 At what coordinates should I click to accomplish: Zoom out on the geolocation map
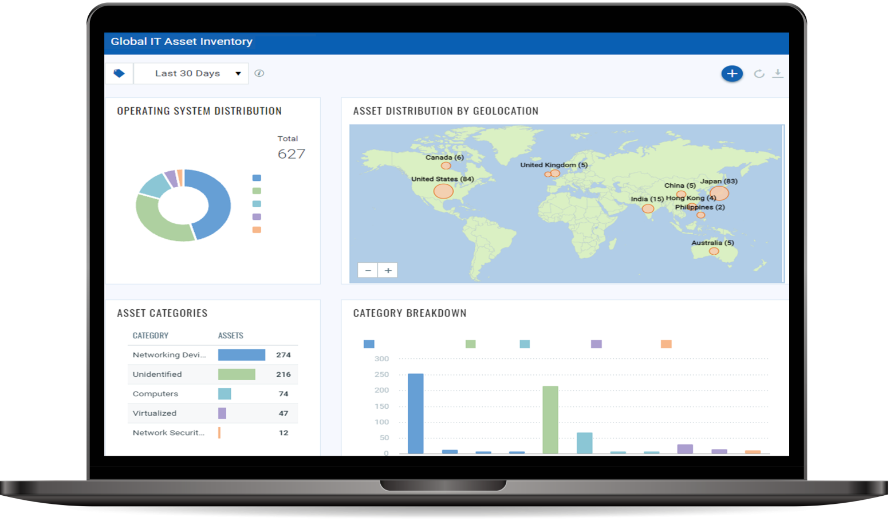(368, 270)
